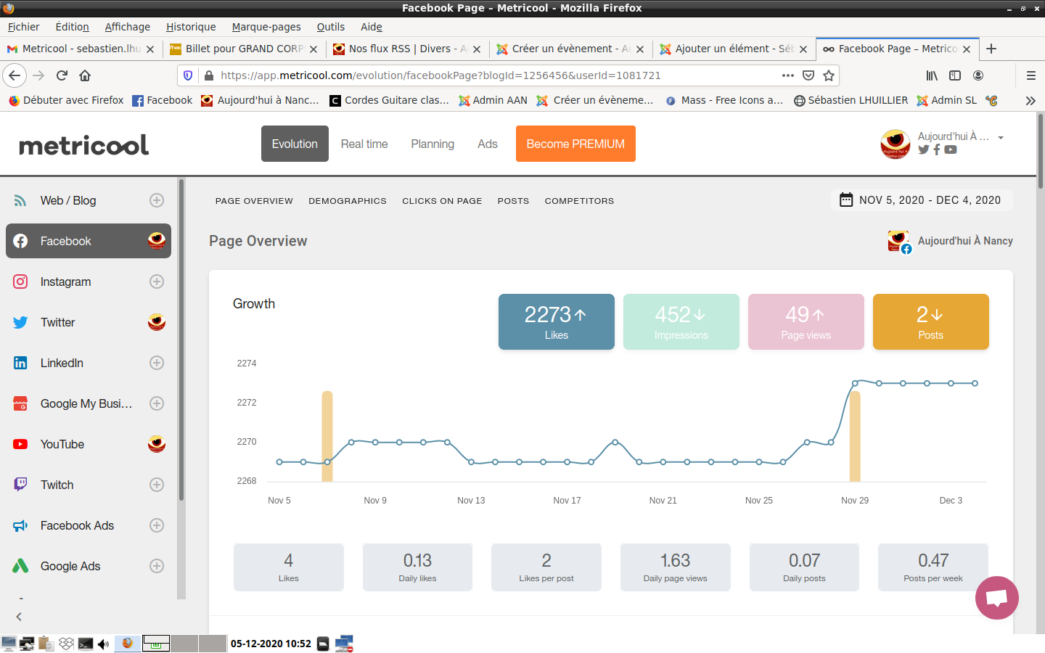Click the Facebook Ads megaphone icon
This screenshot has height=653, width=1045.
tap(20, 525)
